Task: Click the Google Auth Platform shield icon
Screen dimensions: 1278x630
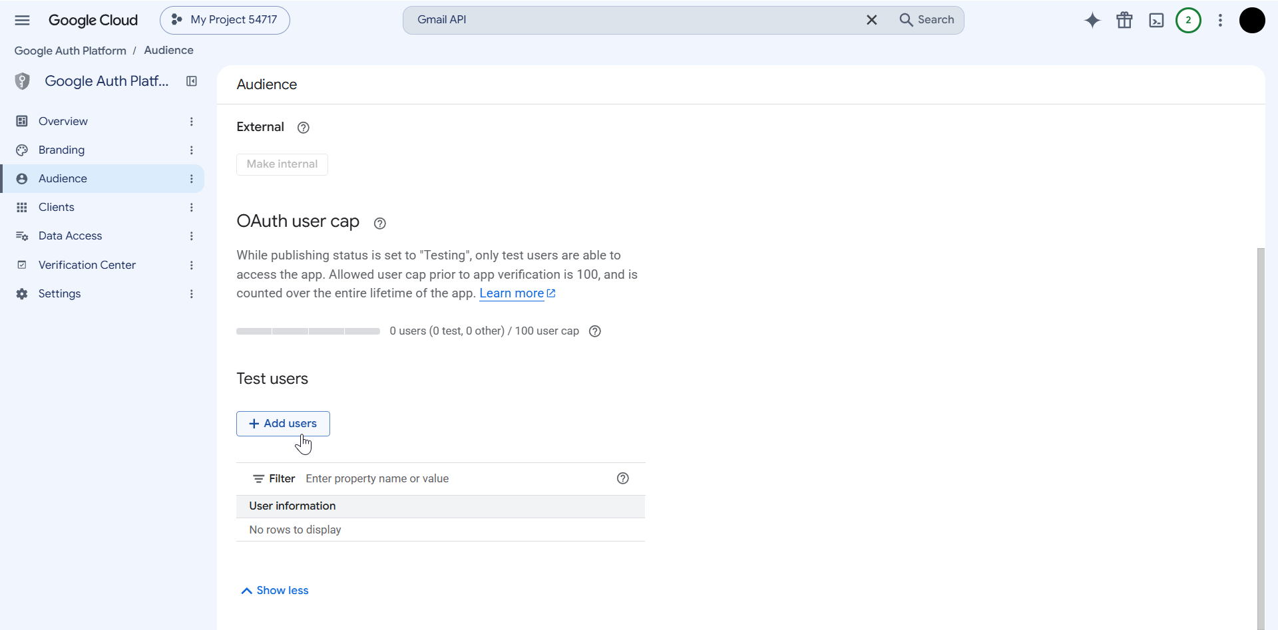Action: pyautogui.click(x=23, y=81)
